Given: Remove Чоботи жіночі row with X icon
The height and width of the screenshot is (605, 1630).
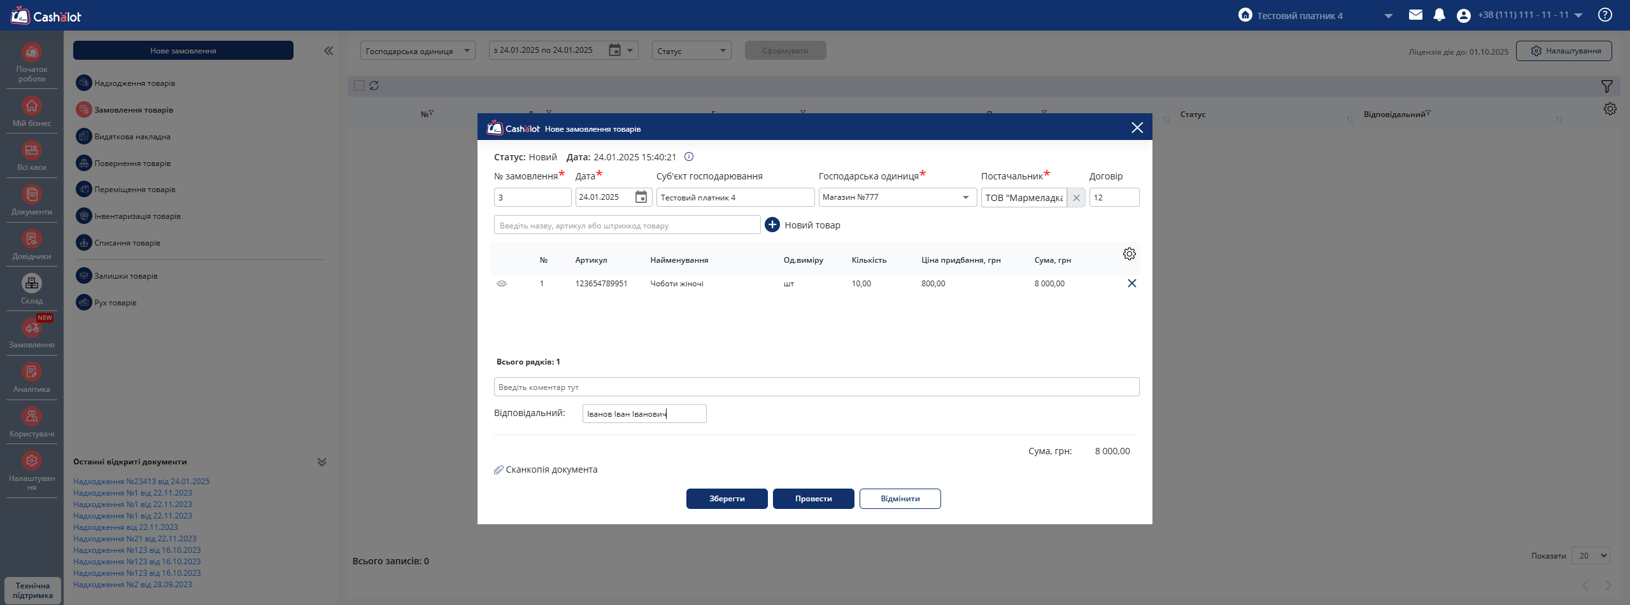Looking at the screenshot, I should point(1132,283).
